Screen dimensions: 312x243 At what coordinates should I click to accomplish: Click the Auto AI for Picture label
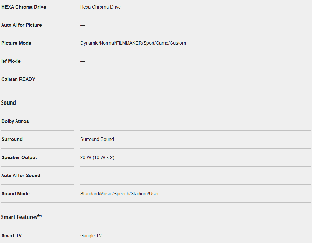coord(22,25)
